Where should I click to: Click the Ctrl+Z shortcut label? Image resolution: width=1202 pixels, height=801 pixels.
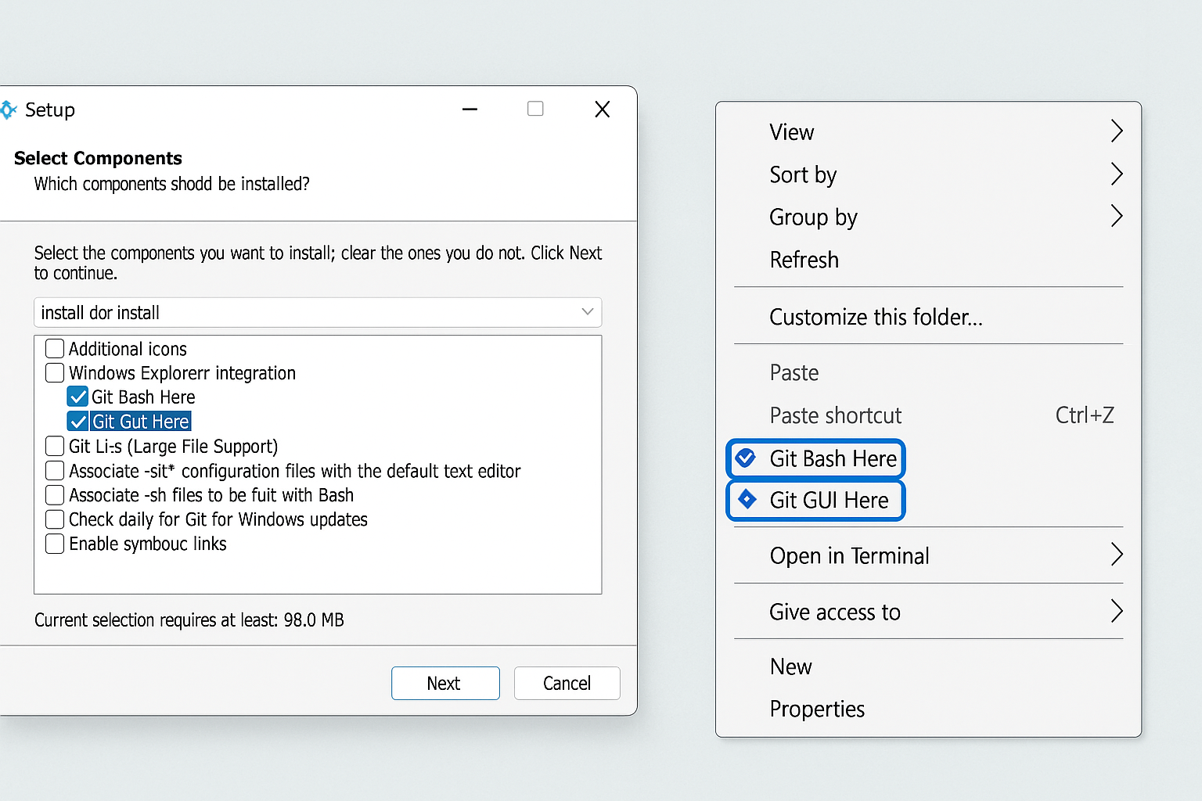coord(1085,415)
